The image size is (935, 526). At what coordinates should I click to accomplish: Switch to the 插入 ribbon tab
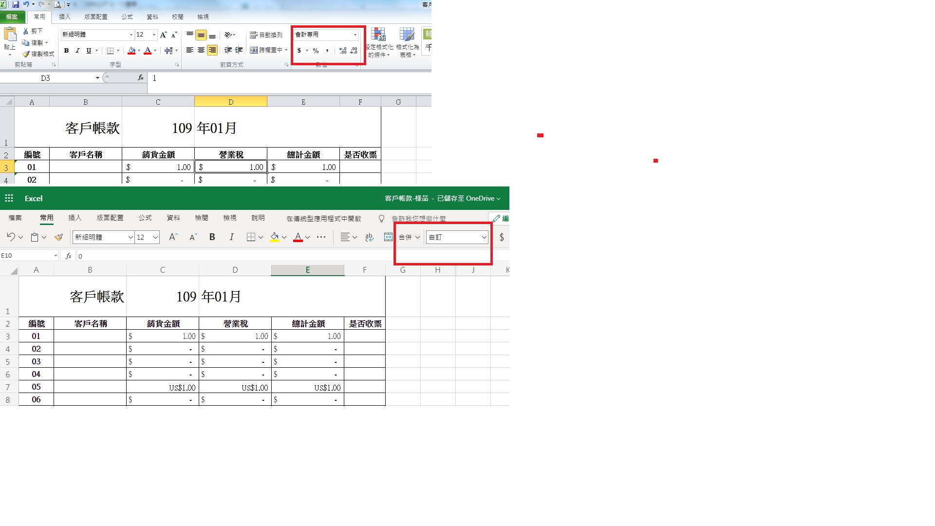(65, 17)
